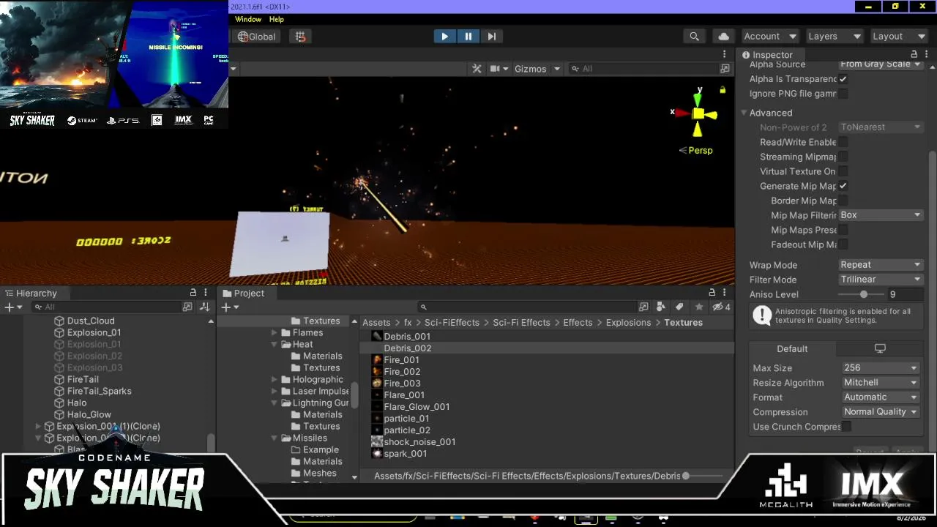937x527 pixels.
Task: Click the shock_noise_001 texture icon
Action: click(x=377, y=442)
